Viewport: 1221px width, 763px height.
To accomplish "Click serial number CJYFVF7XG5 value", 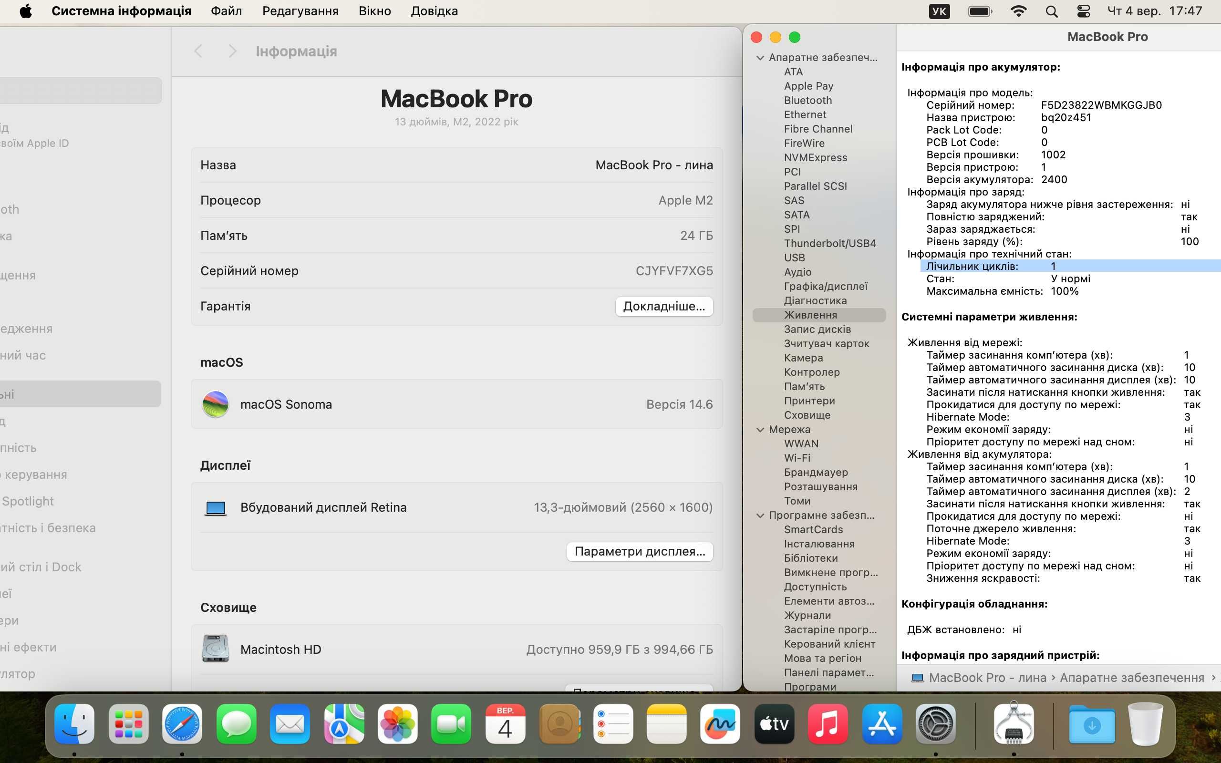I will click(x=674, y=271).
